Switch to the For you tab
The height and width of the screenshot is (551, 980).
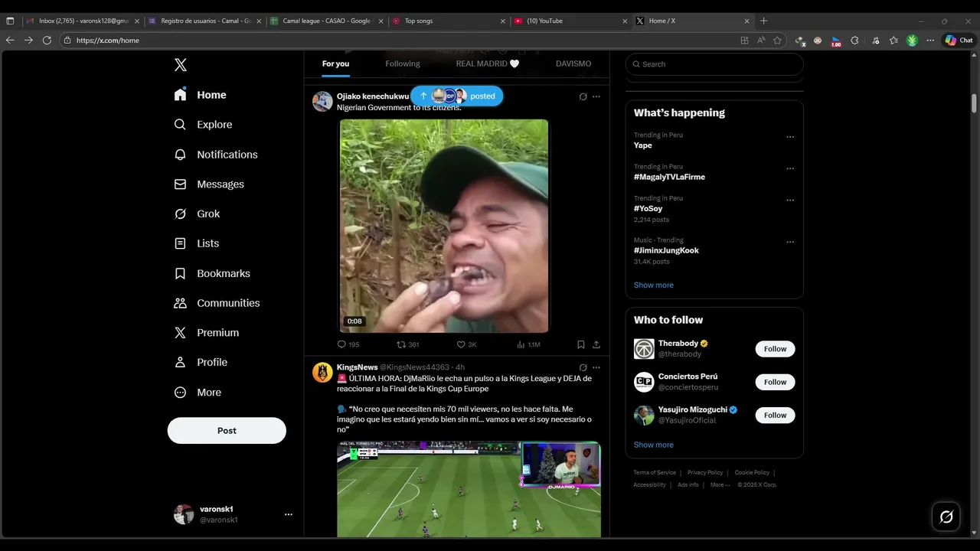tap(335, 64)
